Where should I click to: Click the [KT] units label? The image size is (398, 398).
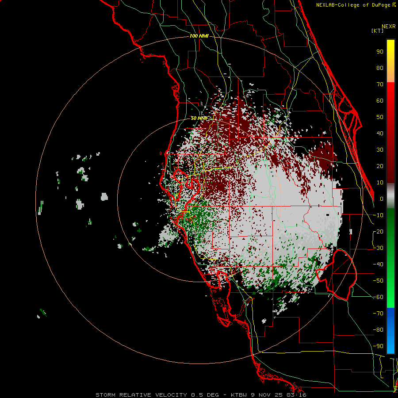378,31
